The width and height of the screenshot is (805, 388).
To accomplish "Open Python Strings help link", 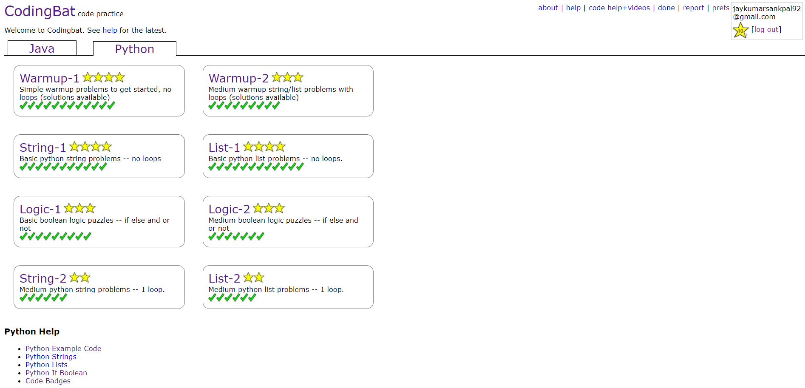I will [51, 357].
